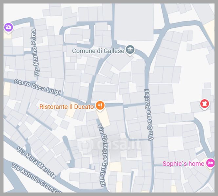Click the Via Cesare Battisti street label

pos(149,115)
